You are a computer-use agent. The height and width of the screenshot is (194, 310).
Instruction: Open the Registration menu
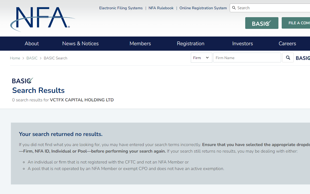click(x=191, y=44)
